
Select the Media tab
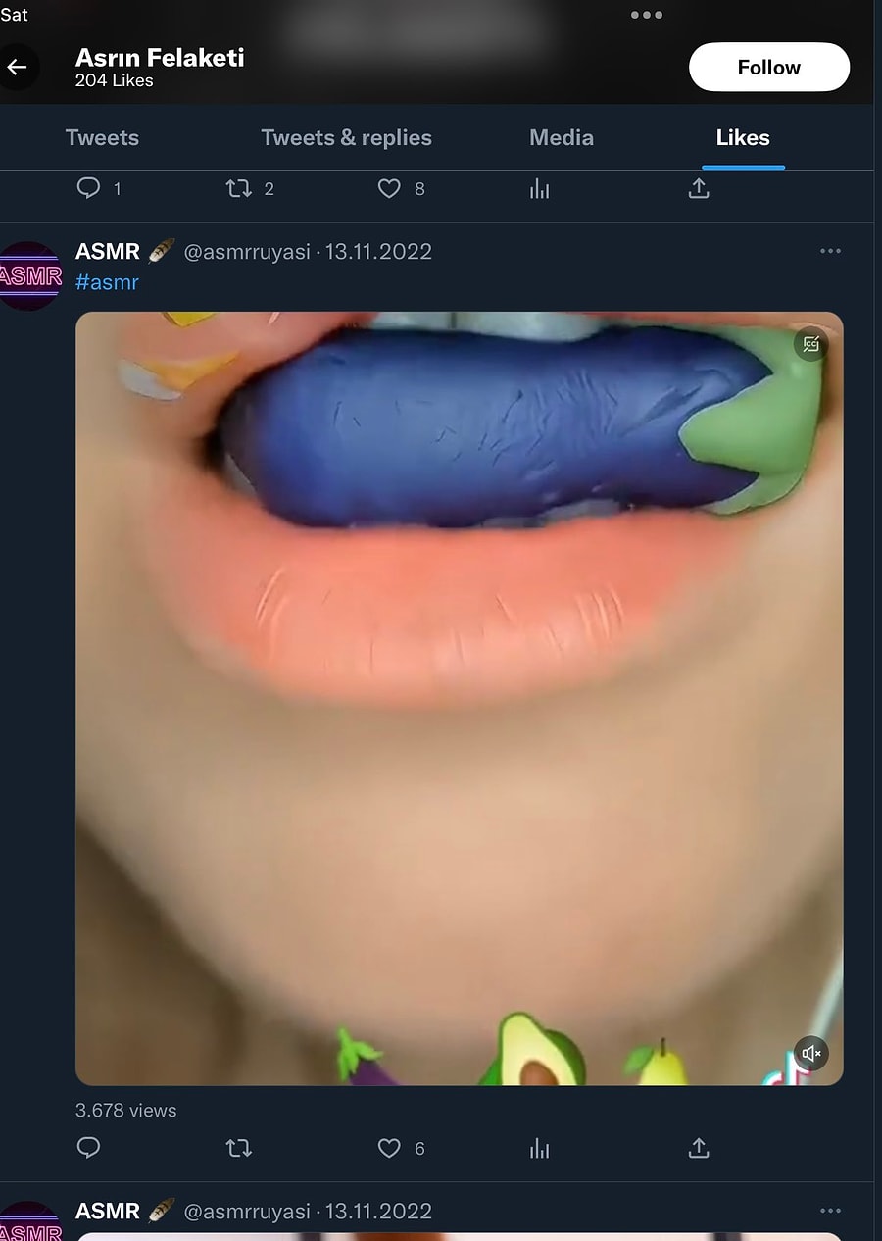[x=561, y=138]
